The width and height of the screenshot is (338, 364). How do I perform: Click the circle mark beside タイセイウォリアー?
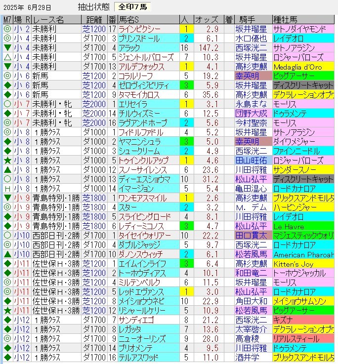point(8,236)
